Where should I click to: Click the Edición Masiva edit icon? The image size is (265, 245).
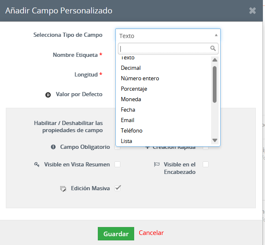[x=63, y=189]
